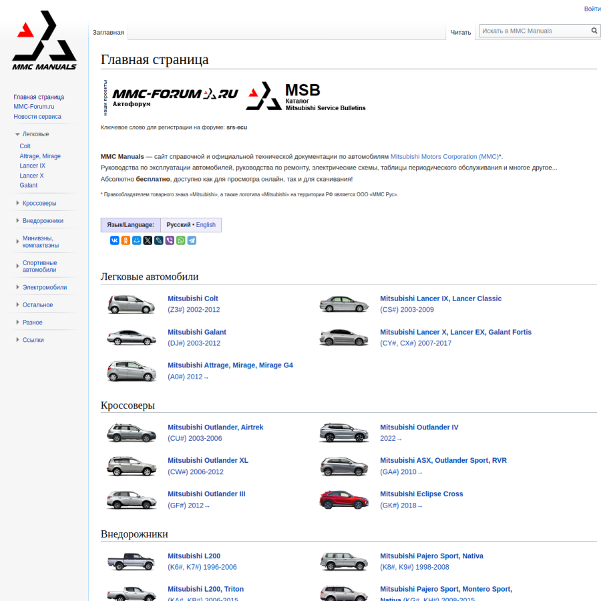Screen dimensions: 601x601
Task: Share via LiveJournal pencil icon
Action: pos(159,240)
